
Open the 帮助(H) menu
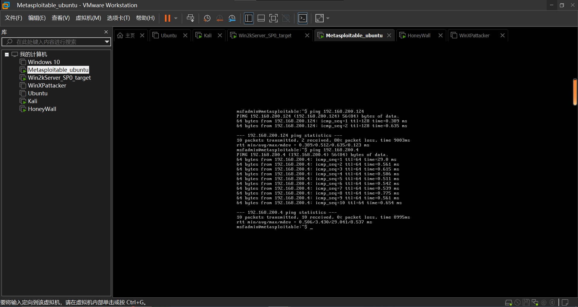pyautogui.click(x=145, y=18)
